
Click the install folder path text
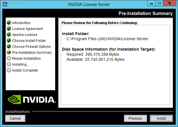(x=107, y=39)
